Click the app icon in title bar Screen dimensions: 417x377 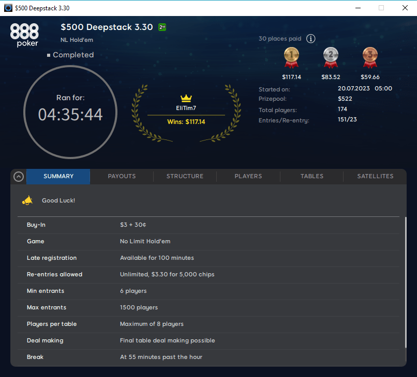coord(8,8)
